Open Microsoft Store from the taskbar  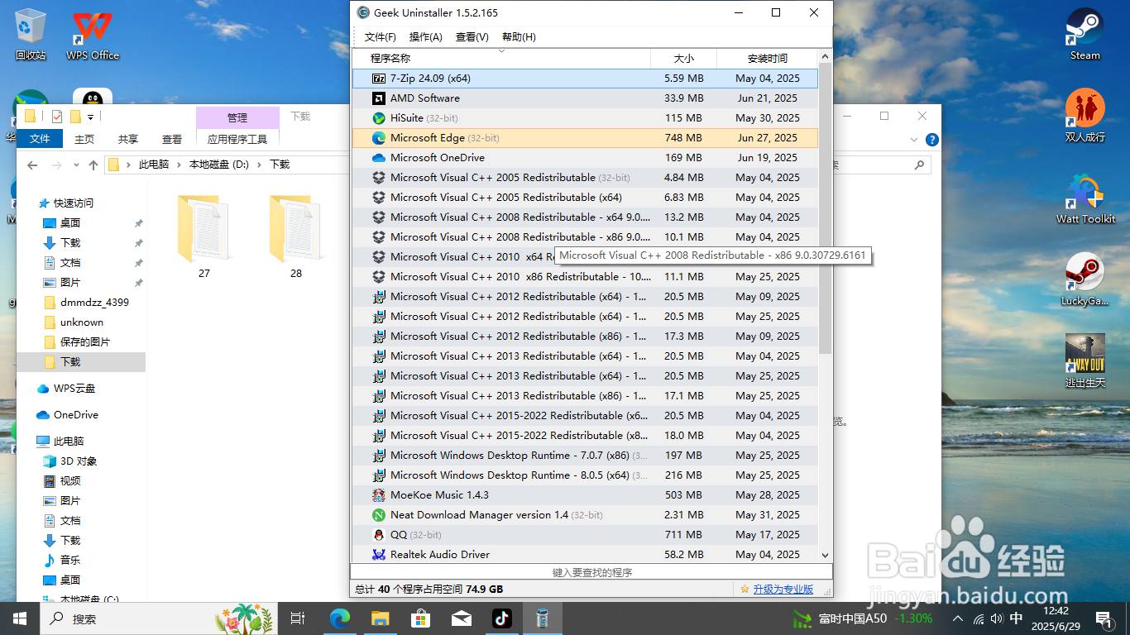tap(420, 618)
